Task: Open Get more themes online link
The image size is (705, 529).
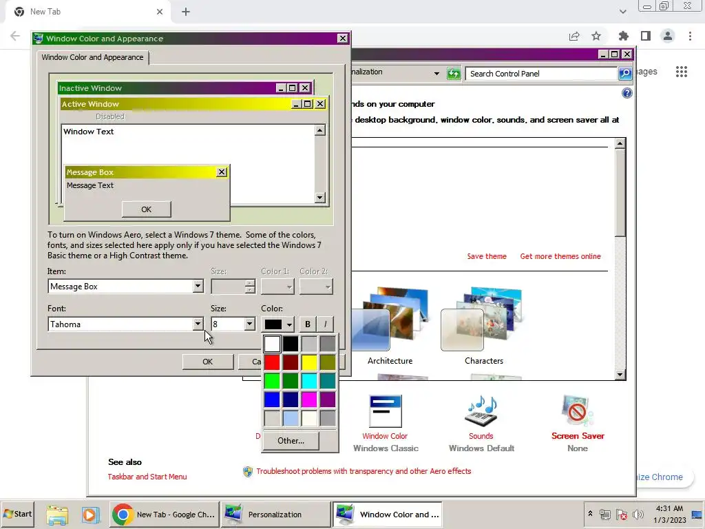Action: click(x=560, y=256)
